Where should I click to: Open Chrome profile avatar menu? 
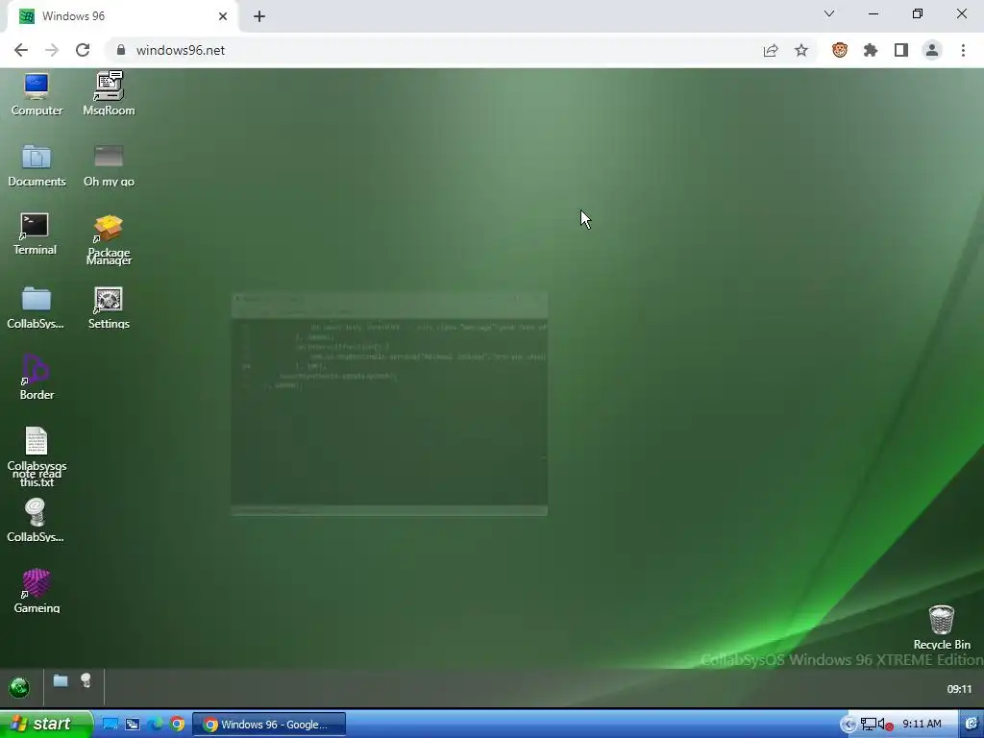point(932,50)
